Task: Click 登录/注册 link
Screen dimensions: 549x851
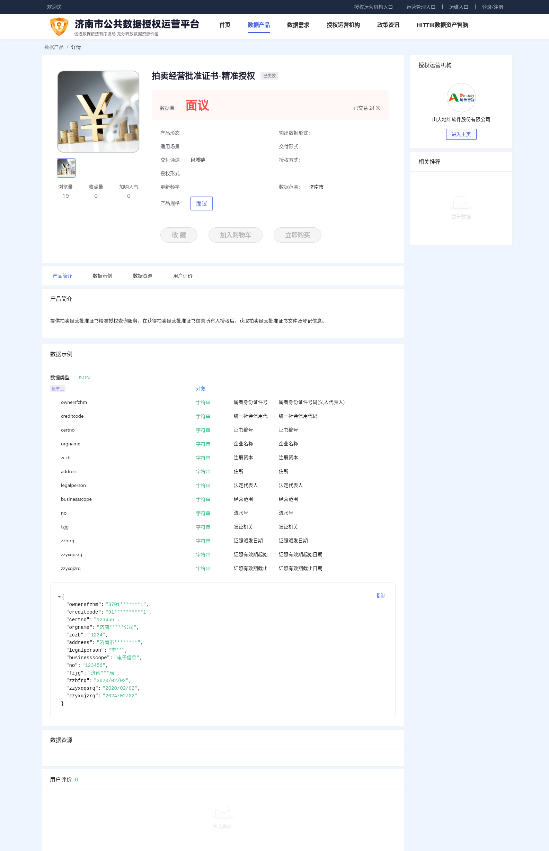Action: 492,7
